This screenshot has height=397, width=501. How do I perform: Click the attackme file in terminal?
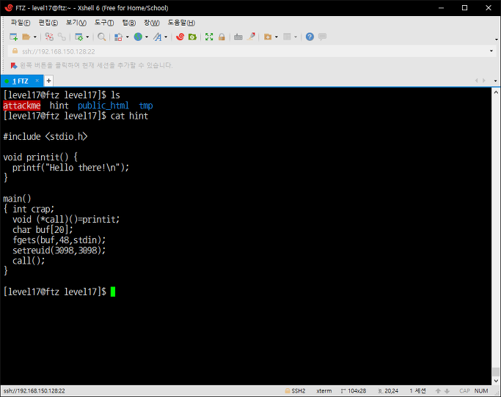click(22, 105)
